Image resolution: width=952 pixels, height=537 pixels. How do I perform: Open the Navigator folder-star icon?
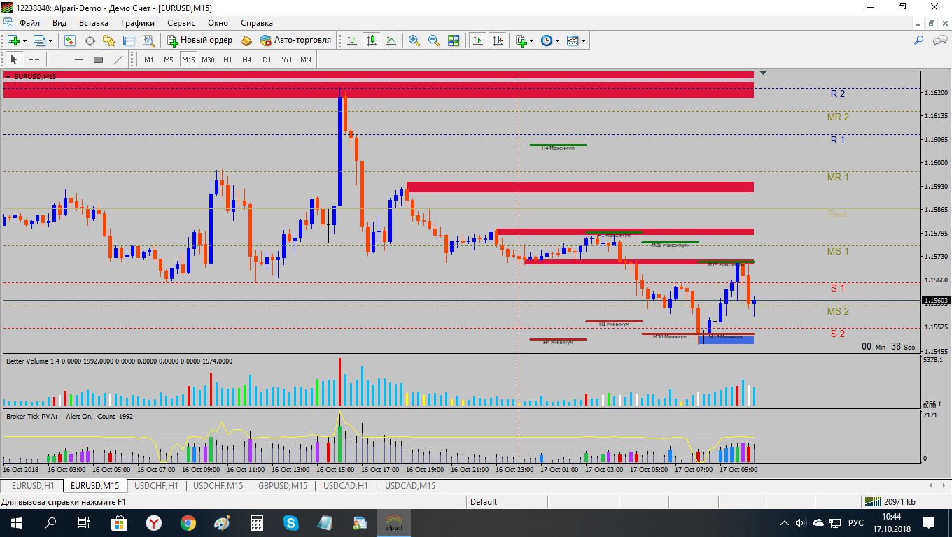coord(109,41)
